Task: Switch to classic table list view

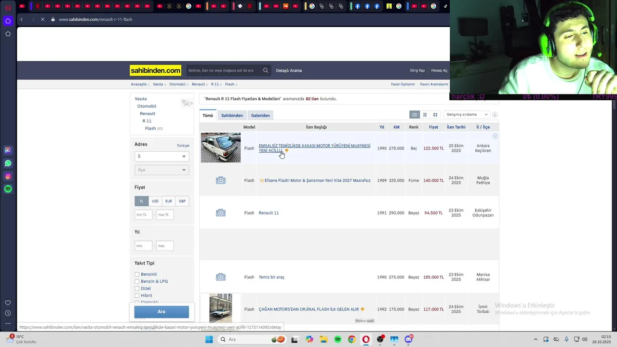Action: (415, 115)
